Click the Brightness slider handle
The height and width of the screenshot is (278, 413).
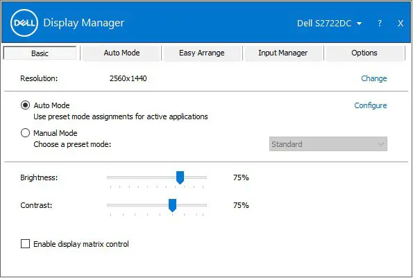click(x=180, y=177)
